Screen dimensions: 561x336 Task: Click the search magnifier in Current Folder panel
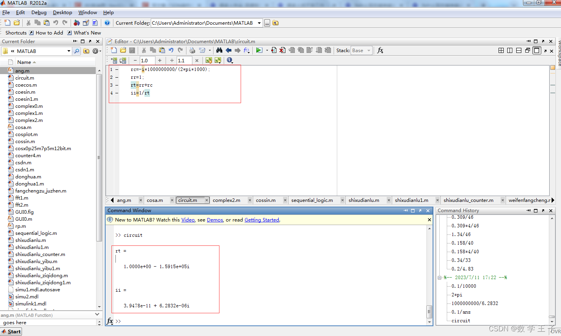[x=77, y=51]
